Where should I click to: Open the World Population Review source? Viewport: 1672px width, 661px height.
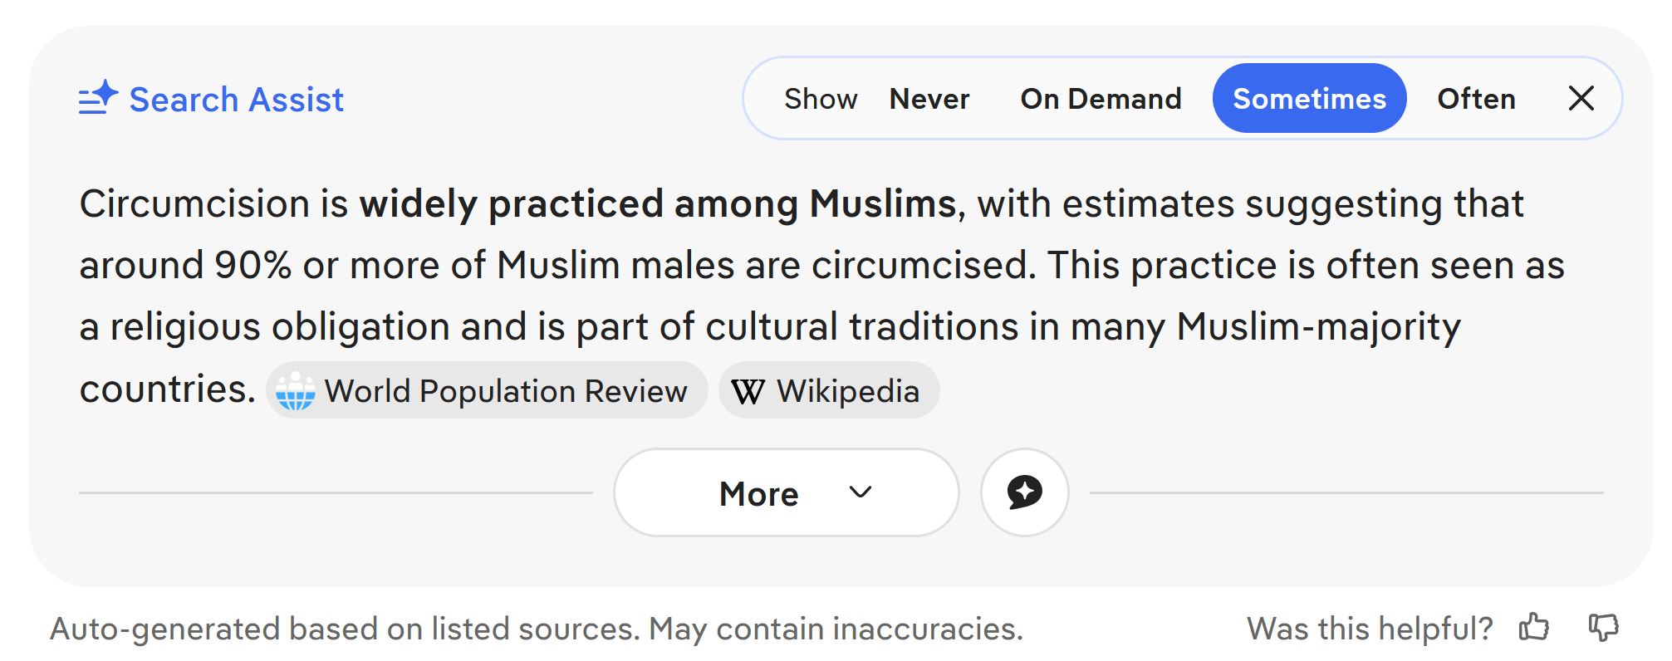click(487, 390)
